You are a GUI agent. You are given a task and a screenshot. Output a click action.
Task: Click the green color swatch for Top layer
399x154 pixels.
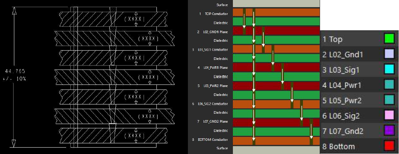coord(389,39)
